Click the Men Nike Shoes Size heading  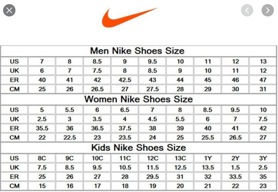tap(137, 51)
